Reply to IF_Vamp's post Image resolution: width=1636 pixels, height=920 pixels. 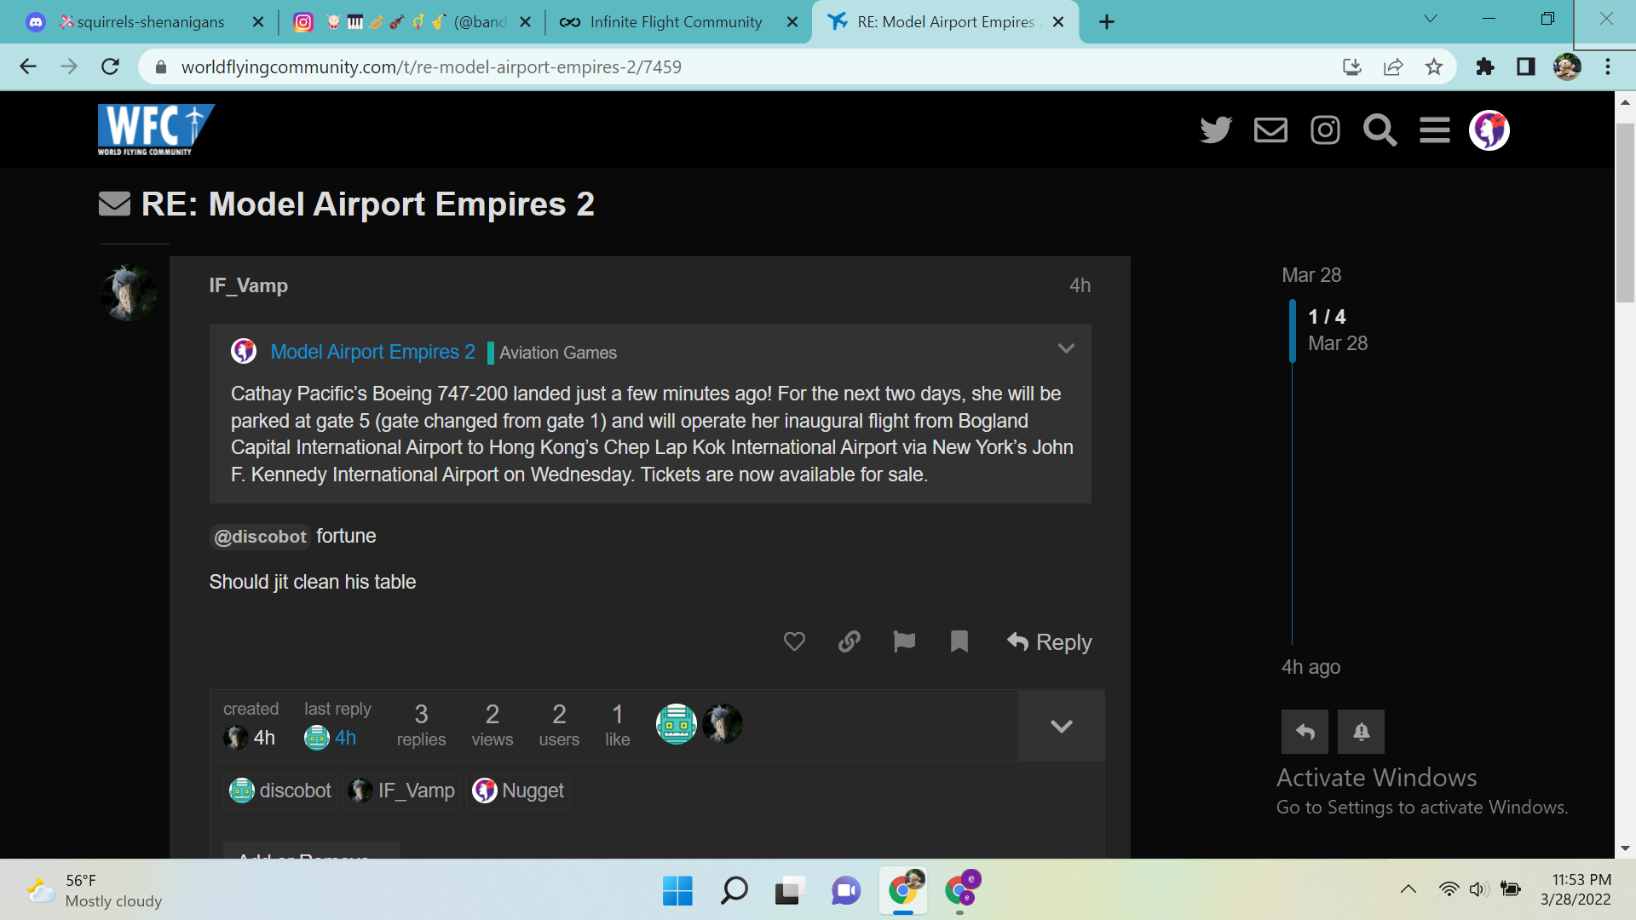click(1049, 642)
